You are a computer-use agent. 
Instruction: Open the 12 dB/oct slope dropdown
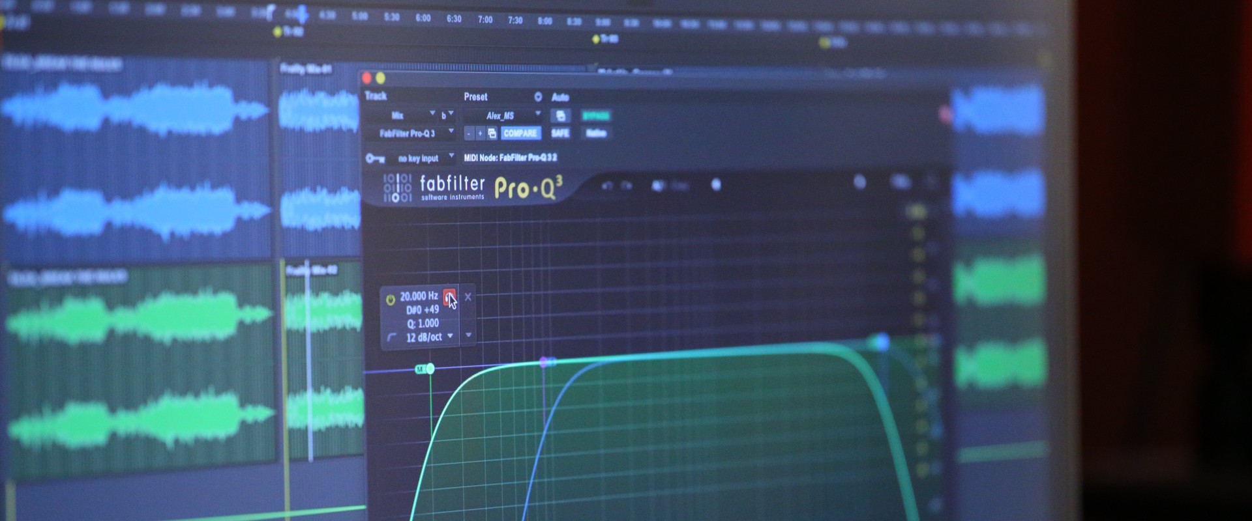point(430,337)
